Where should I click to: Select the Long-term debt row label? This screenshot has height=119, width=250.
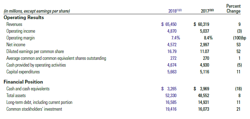(x=39, y=102)
